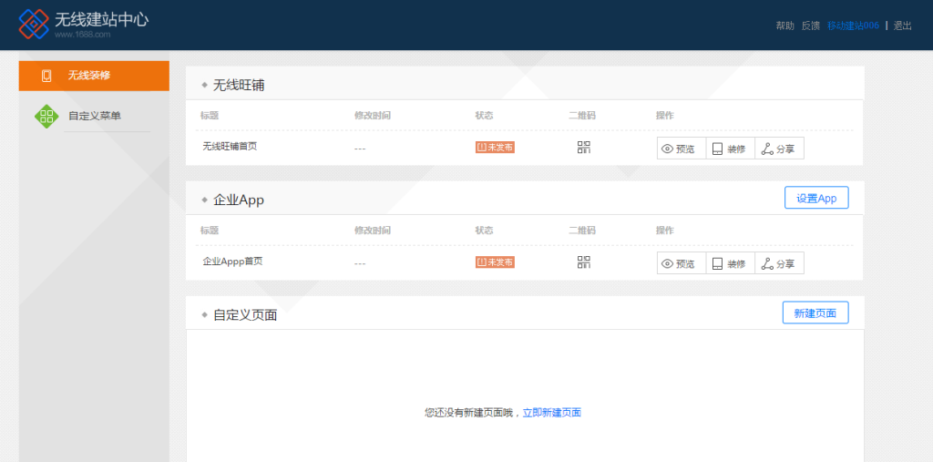Open 自定义菜单 in the sidebar
Screen dimensions: 933x462
(x=95, y=116)
